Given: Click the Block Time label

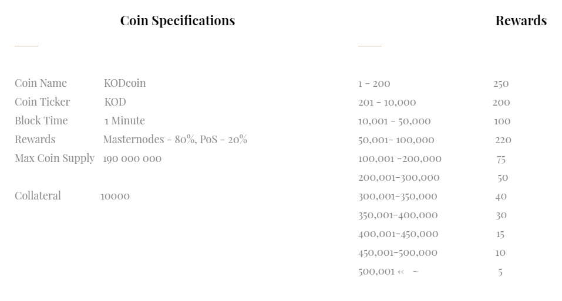Looking at the screenshot, I should [x=41, y=121].
